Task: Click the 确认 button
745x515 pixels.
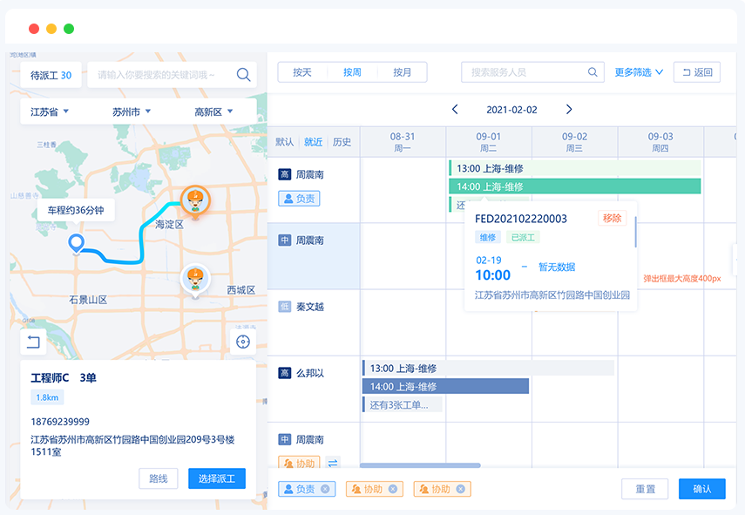Action: coord(701,489)
